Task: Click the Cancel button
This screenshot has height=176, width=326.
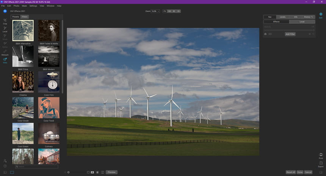Action: point(308,172)
